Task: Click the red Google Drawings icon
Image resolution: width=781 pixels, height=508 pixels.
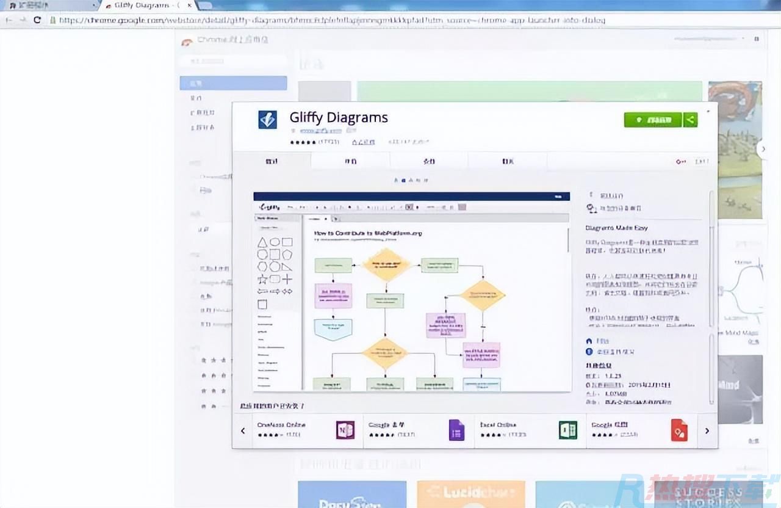Action: 679,430
